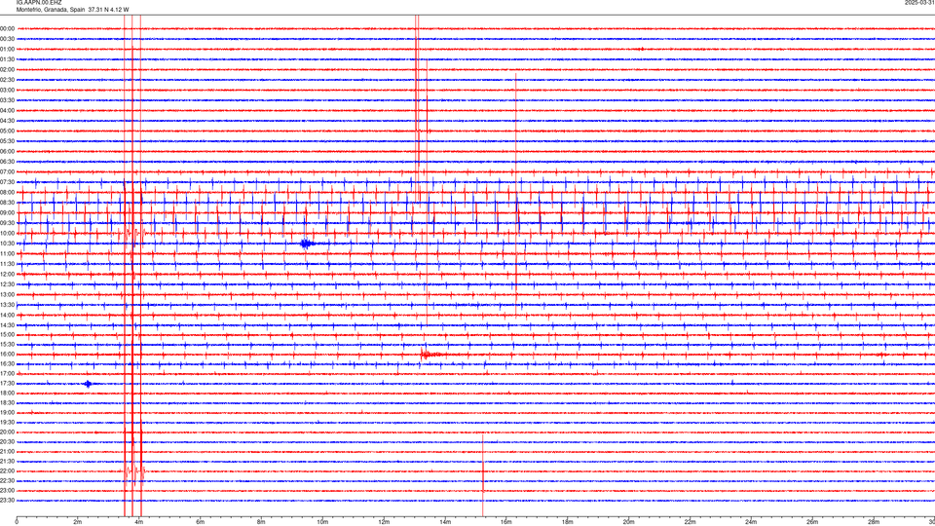935x526 pixels.
Task: Click the 4m axis tick label
Action: point(139,522)
